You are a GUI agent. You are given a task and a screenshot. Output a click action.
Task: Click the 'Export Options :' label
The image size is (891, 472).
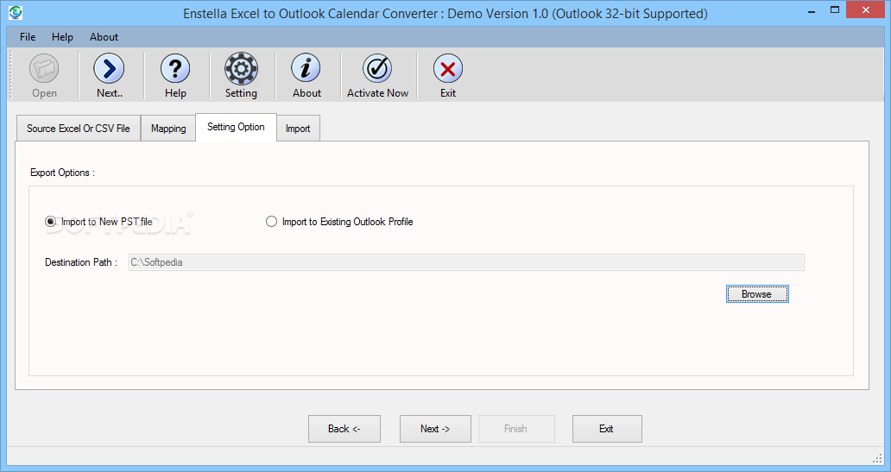tap(62, 173)
